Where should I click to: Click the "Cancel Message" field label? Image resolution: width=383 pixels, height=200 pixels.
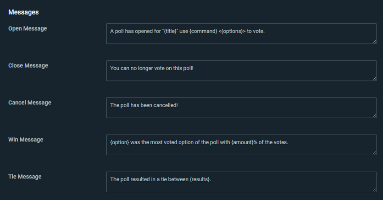30,103
